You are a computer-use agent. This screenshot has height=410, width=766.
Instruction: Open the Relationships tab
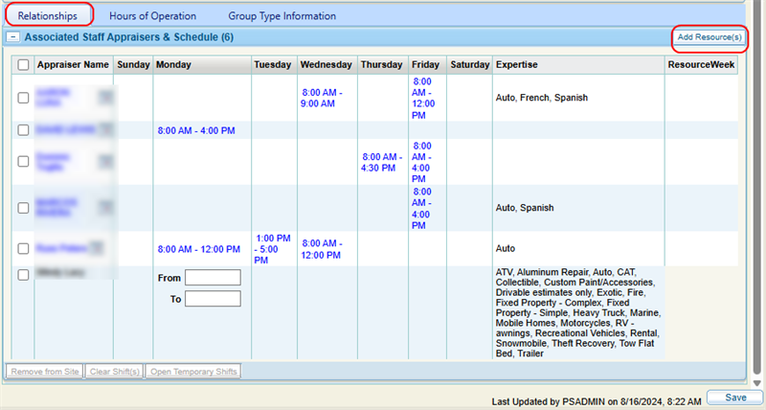(47, 15)
